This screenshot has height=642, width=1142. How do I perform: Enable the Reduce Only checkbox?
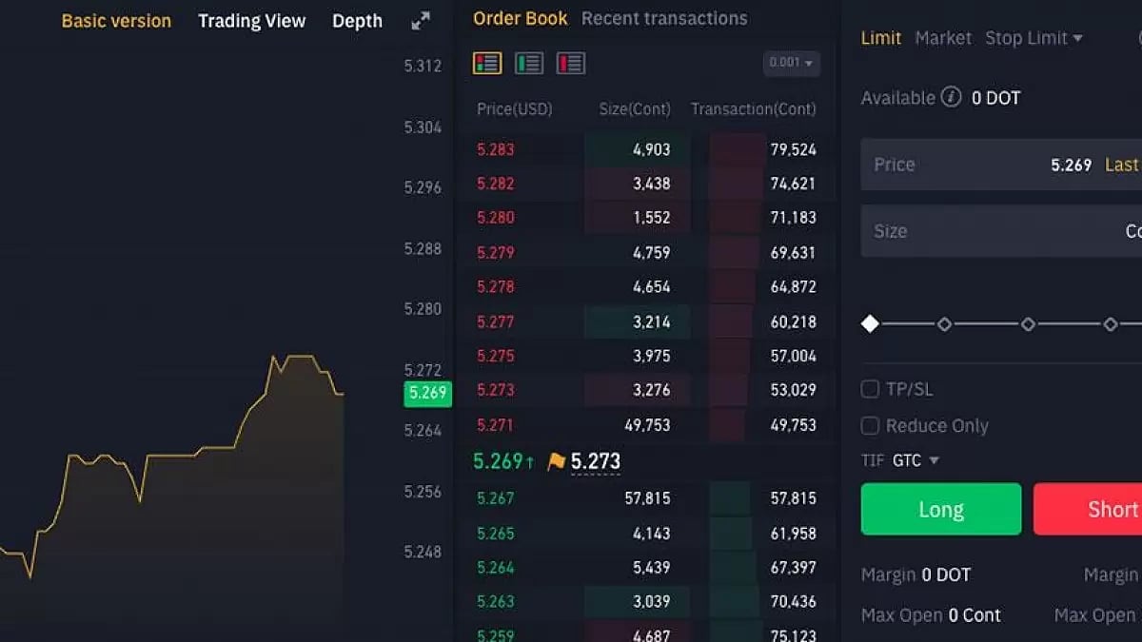coord(870,425)
